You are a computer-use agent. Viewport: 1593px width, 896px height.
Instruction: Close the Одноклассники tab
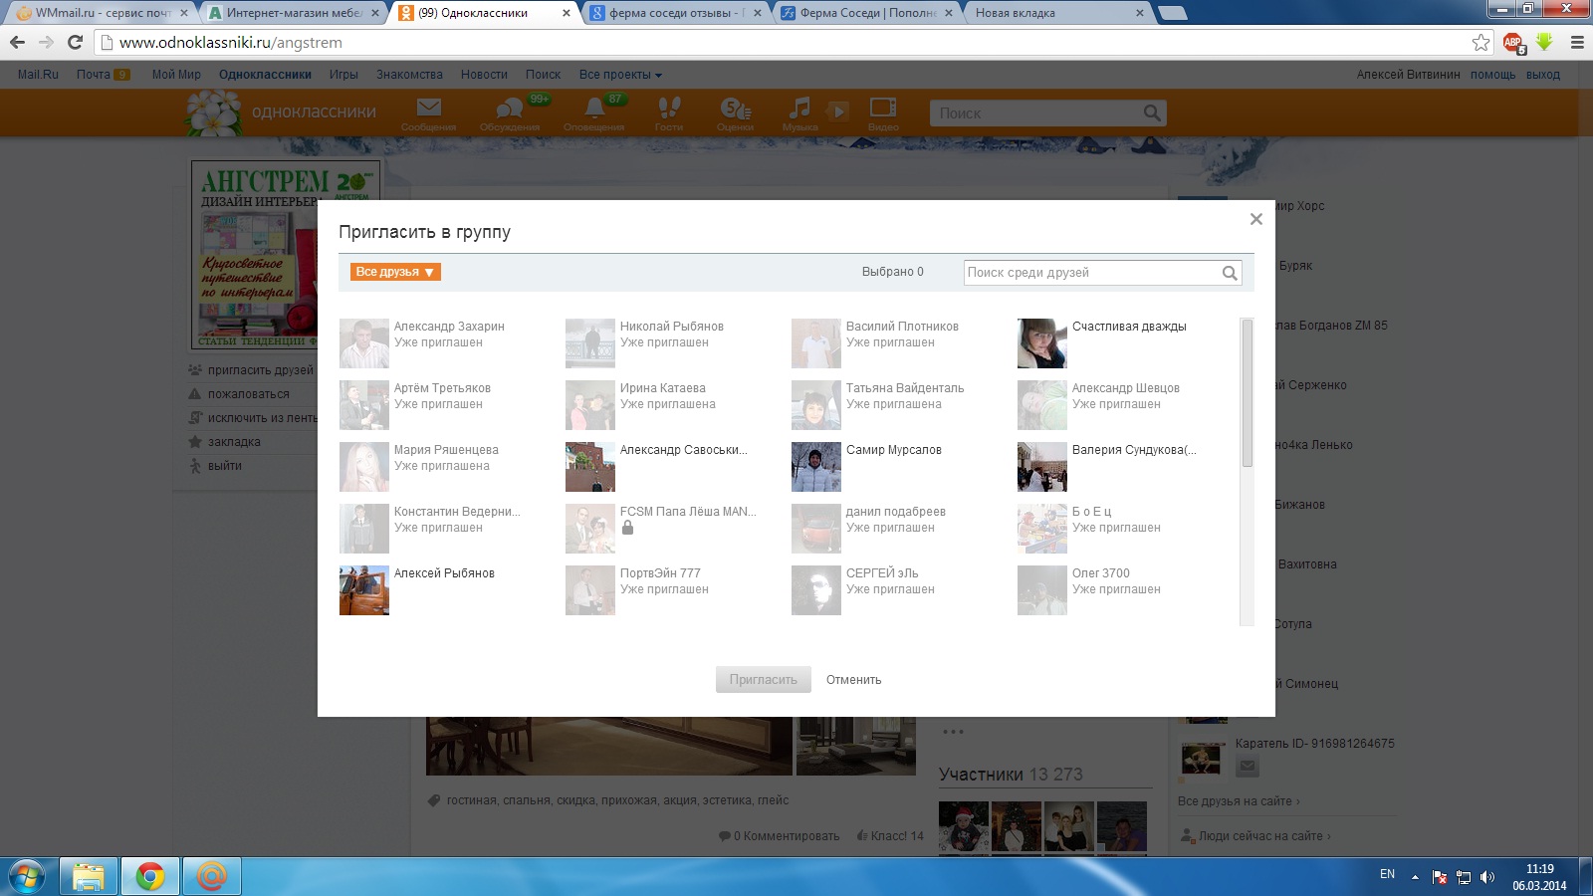(567, 13)
